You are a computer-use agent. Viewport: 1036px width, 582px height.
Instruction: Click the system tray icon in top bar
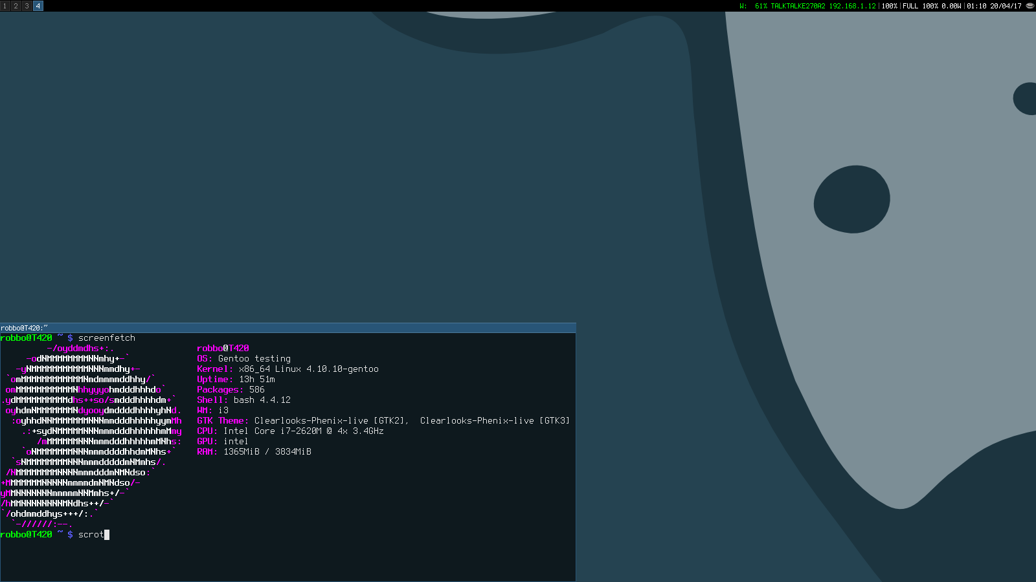pos(1030,6)
